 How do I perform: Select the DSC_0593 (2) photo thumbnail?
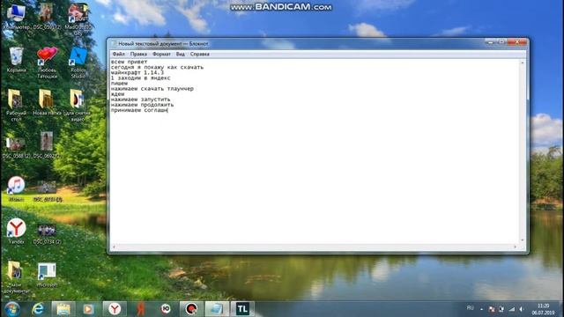[x=47, y=17]
